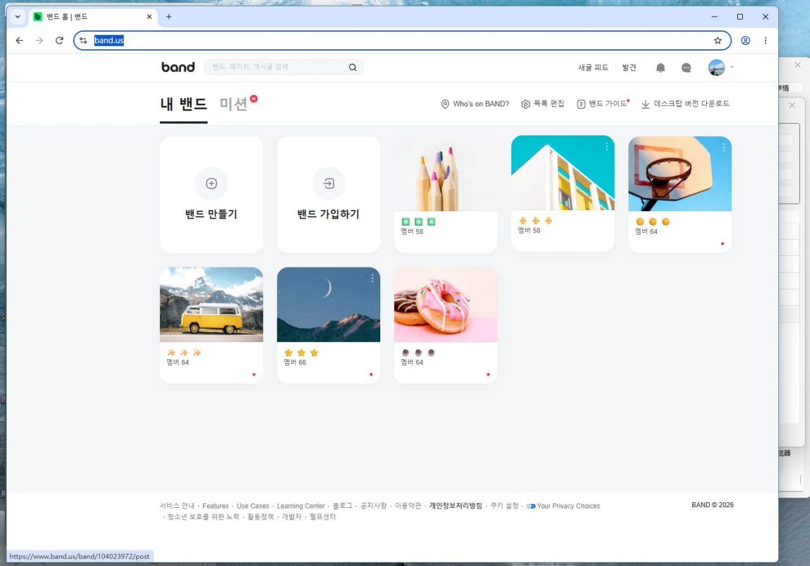The height and width of the screenshot is (566, 810).
Task: Open the profile avatar menu
Action: point(716,68)
